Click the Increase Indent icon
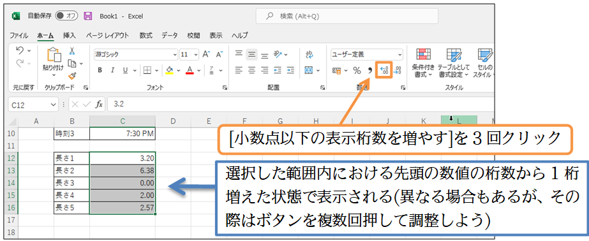Viewport: 589px width, 241px height. click(x=290, y=70)
